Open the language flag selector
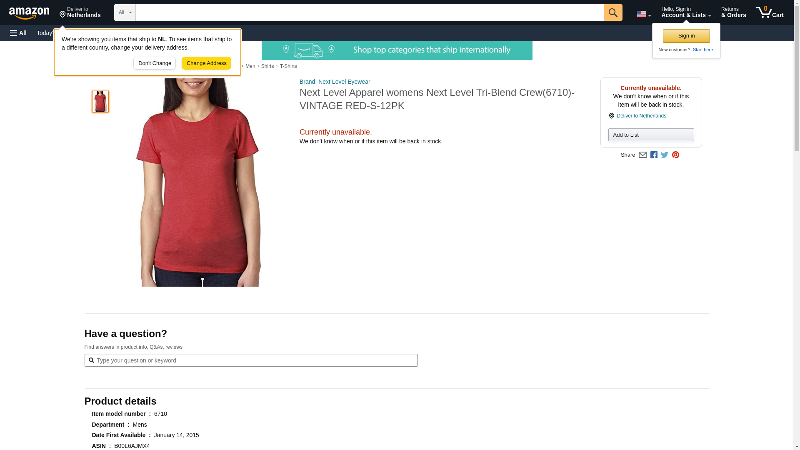Screen dimensions: 800x450 tap(643, 14)
